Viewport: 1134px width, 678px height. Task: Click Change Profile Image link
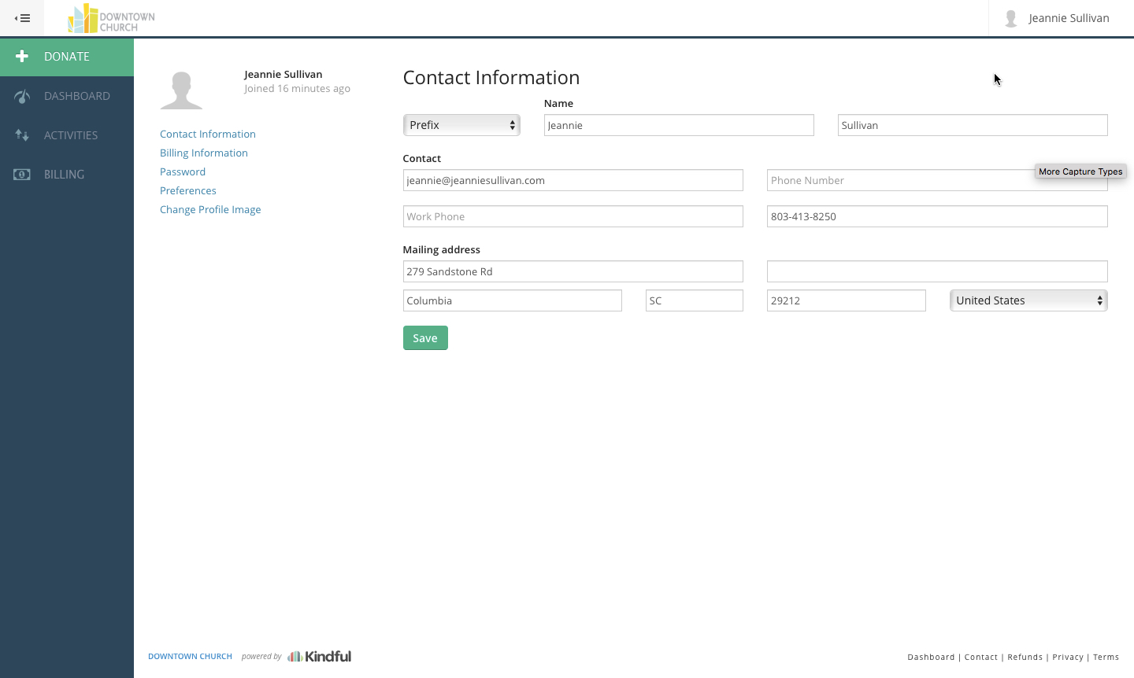click(x=210, y=209)
